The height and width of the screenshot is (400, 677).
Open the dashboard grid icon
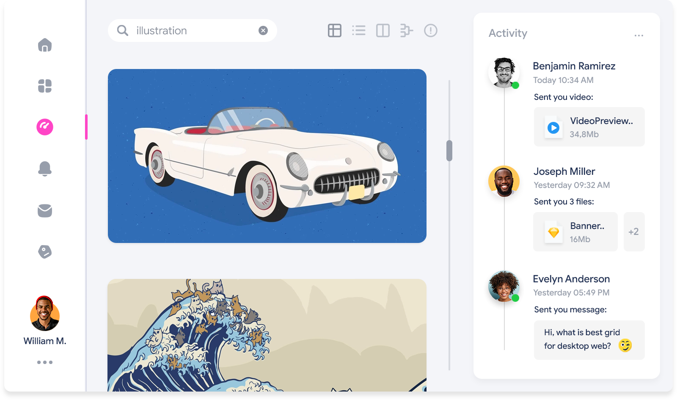click(x=45, y=86)
